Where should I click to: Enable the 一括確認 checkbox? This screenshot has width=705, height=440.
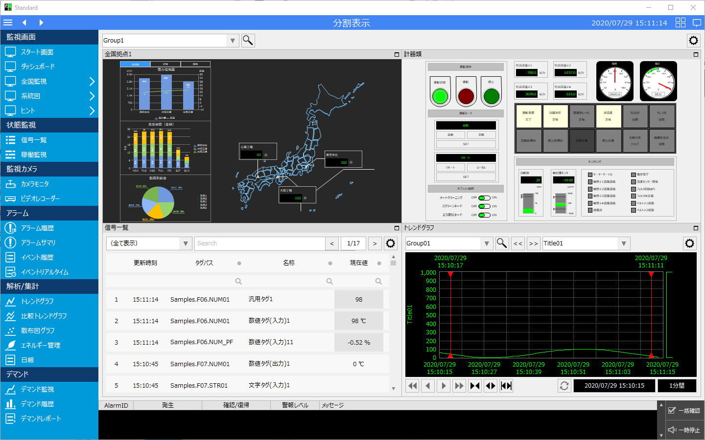pos(672,410)
